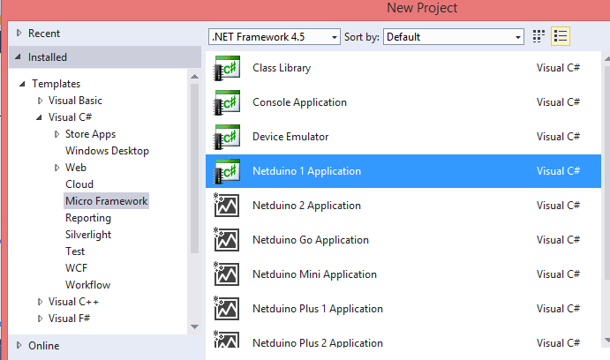Expand the Visual F# node arrow

40,319
